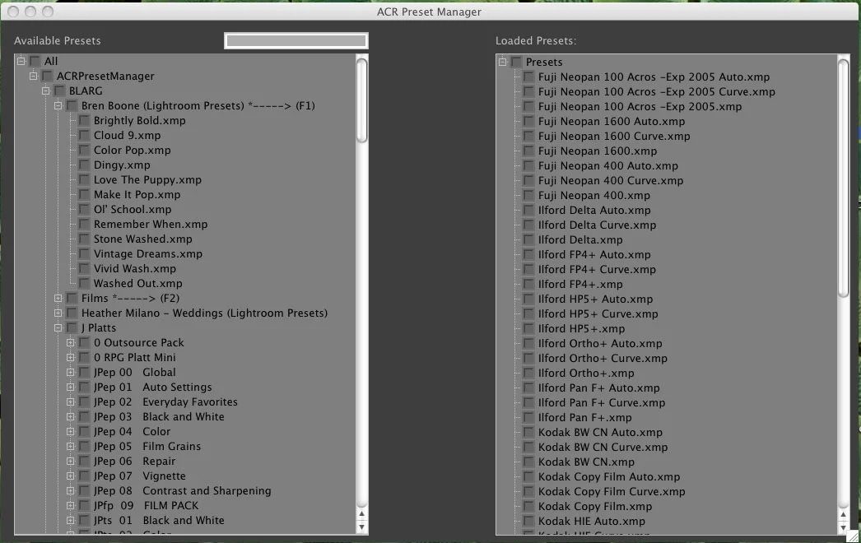Expand JPep 05 Film Grains folder
The width and height of the screenshot is (861, 543).
[x=70, y=447]
